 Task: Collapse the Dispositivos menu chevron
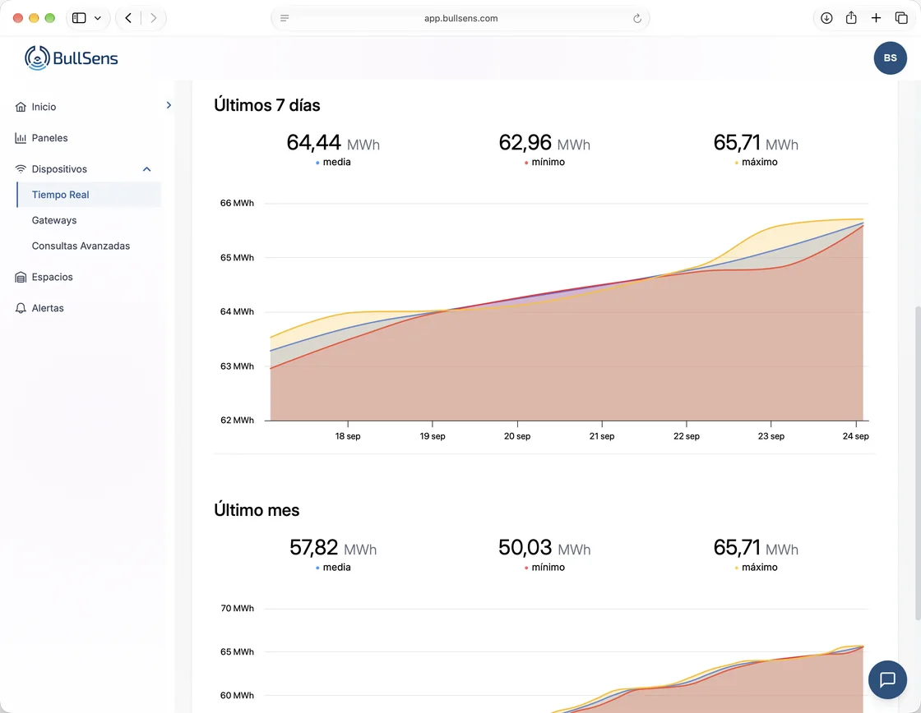[147, 169]
